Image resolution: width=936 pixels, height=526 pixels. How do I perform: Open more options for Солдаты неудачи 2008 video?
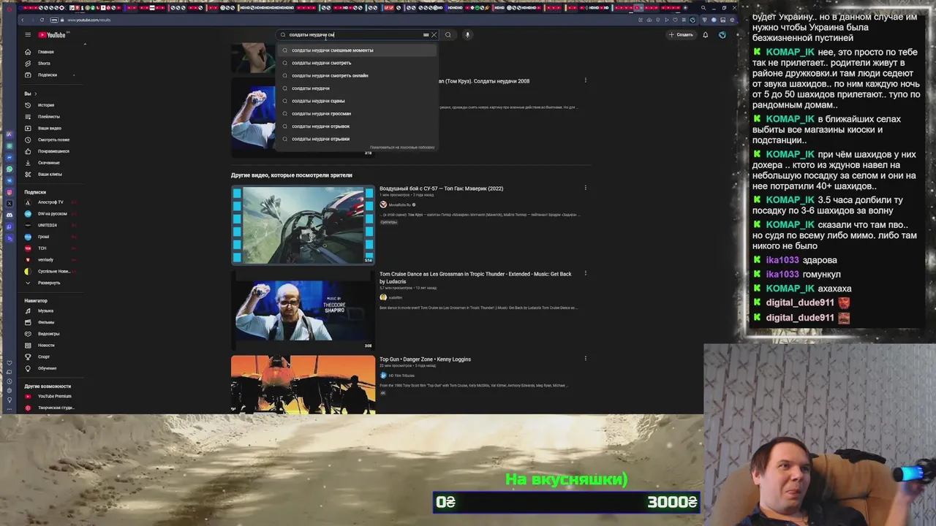(585, 80)
